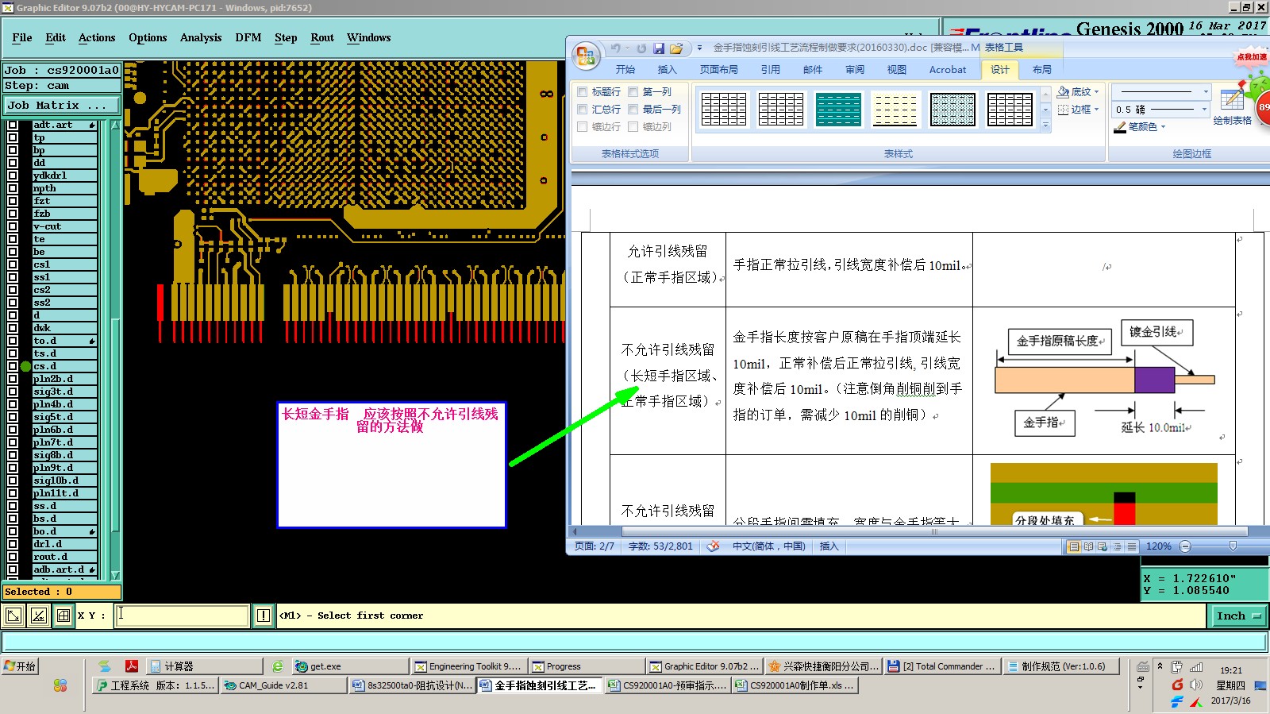
Task: Click the Office button in Word
Action: point(587,56)
